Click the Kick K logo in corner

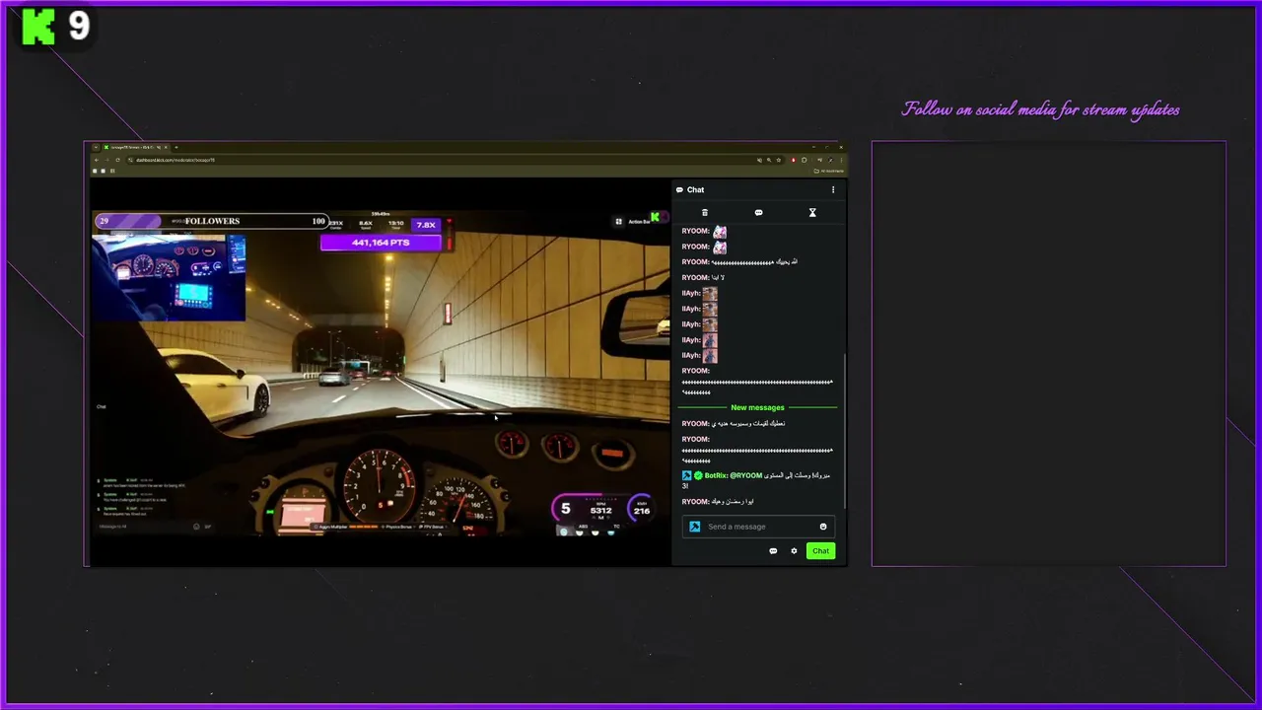point(38,27)
